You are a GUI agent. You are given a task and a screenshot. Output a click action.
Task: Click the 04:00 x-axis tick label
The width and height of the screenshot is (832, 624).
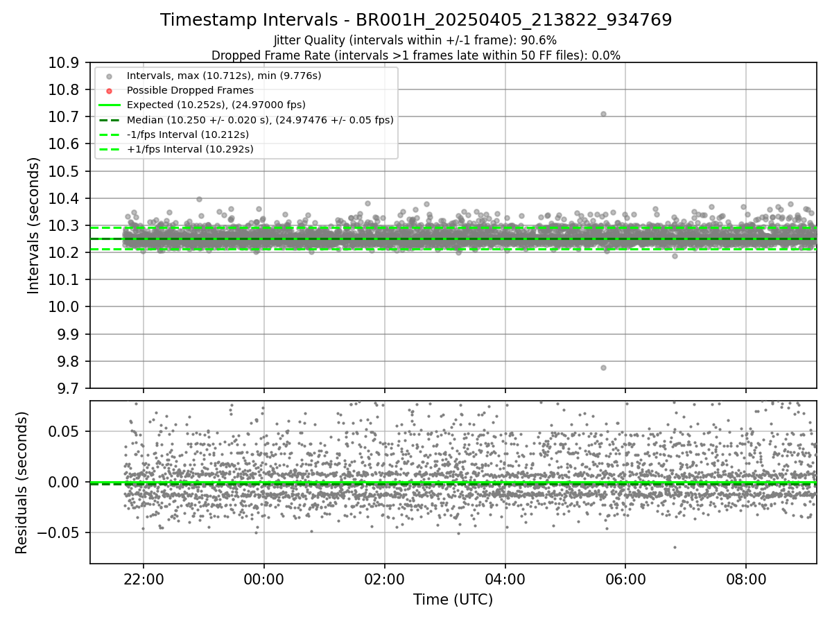coord(505,579)
